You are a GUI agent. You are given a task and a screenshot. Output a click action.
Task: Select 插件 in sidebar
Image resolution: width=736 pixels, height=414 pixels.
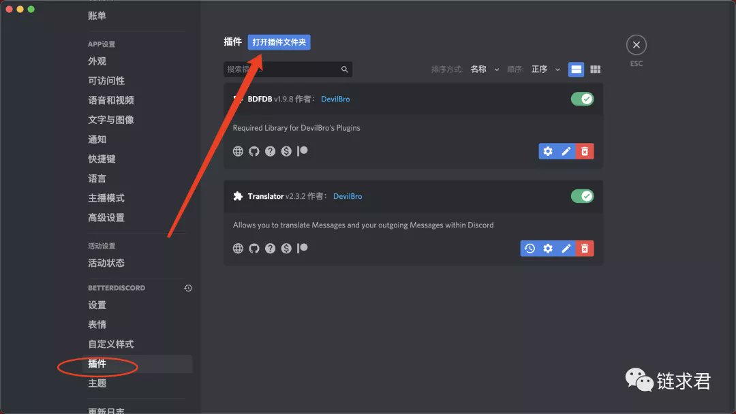click(137, 364)
